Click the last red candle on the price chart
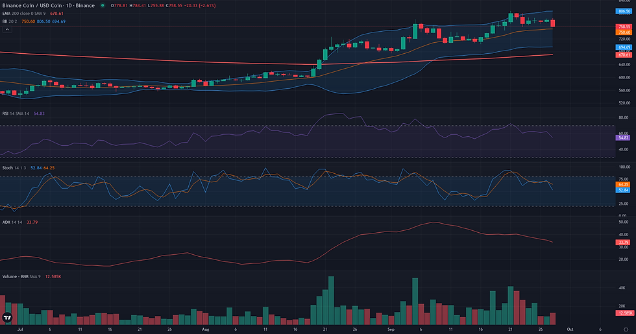The image size is (636, 334). [552, 23]
